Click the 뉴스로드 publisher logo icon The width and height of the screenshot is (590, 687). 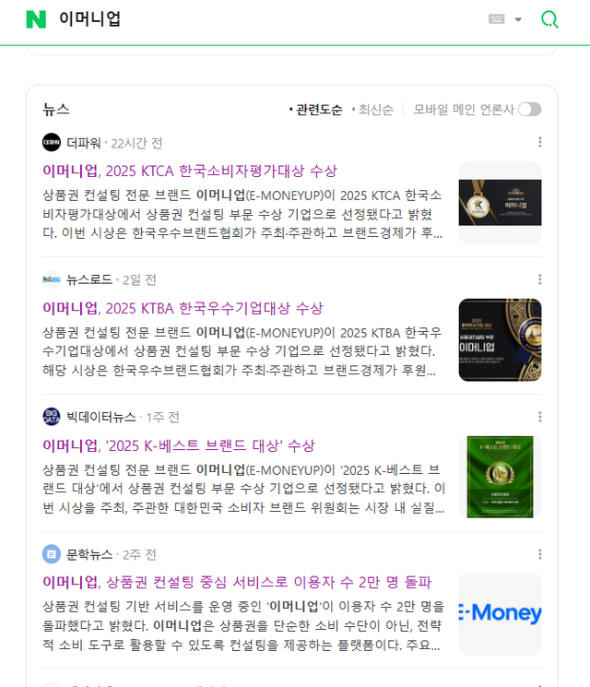coord(52,279)
